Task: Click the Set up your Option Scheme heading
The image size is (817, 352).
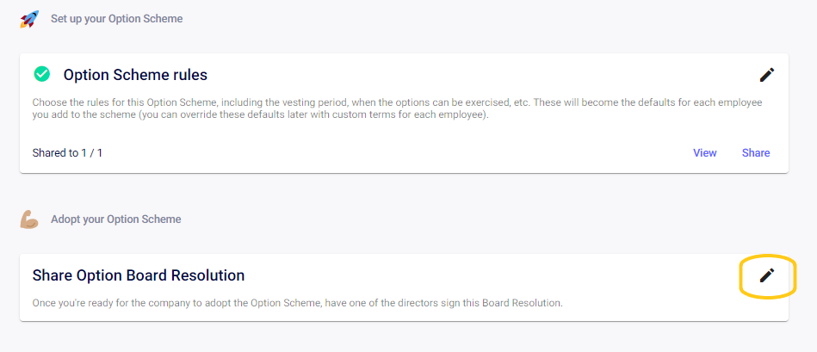Action: pos(117,19)
